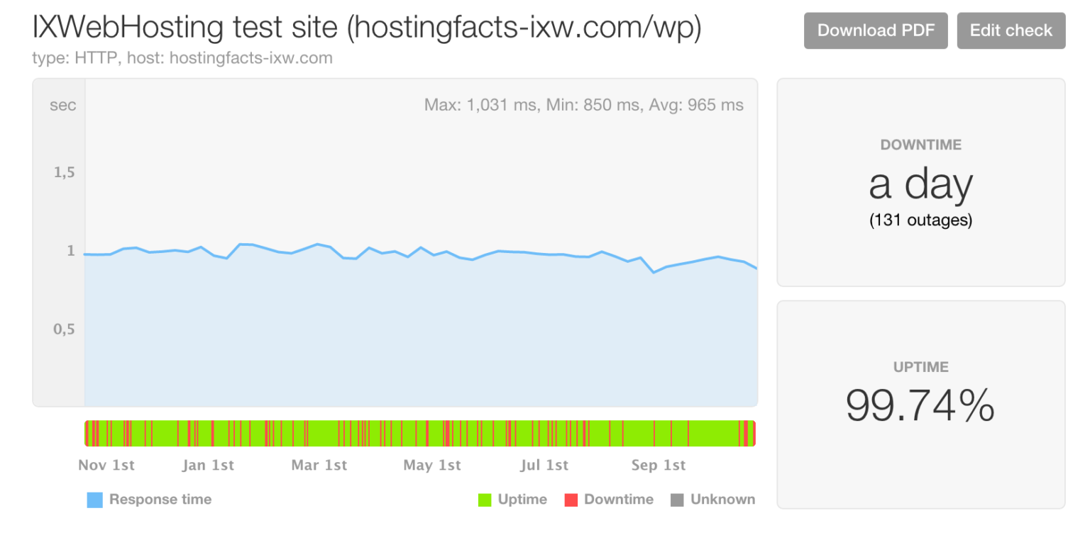
Task: Click the Nov 1st timeline label
Action: click(x=106, y=466)
